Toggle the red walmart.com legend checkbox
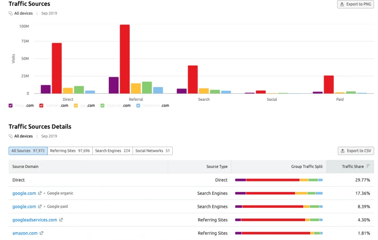378x240 pixels. (41, 105)
